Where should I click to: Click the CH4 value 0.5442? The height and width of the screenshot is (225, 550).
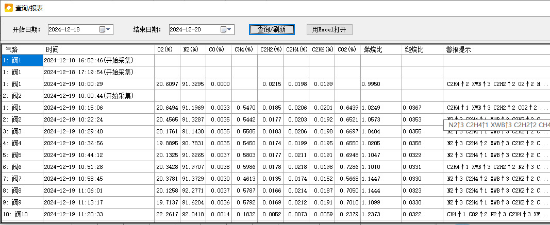coord(244,119)
